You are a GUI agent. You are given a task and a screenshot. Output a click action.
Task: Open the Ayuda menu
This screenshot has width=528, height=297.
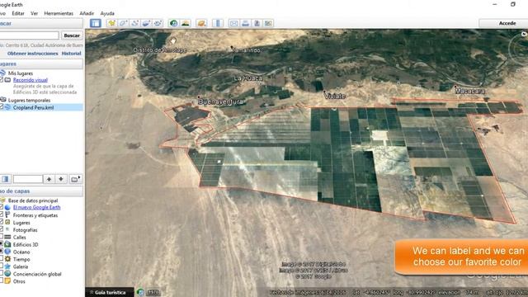[x=107, y=13]
